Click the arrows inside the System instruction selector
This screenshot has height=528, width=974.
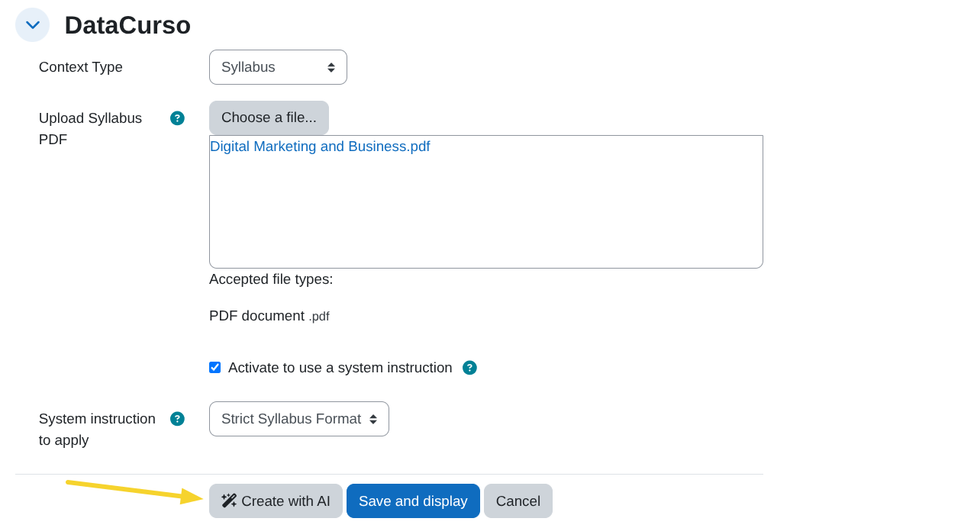pos(373,418)
